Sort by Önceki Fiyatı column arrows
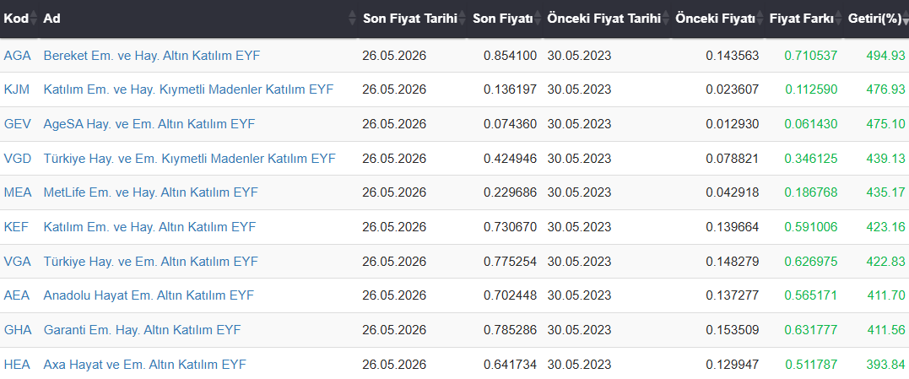Screen dimensions: 909x379 [x=760, y=19]
